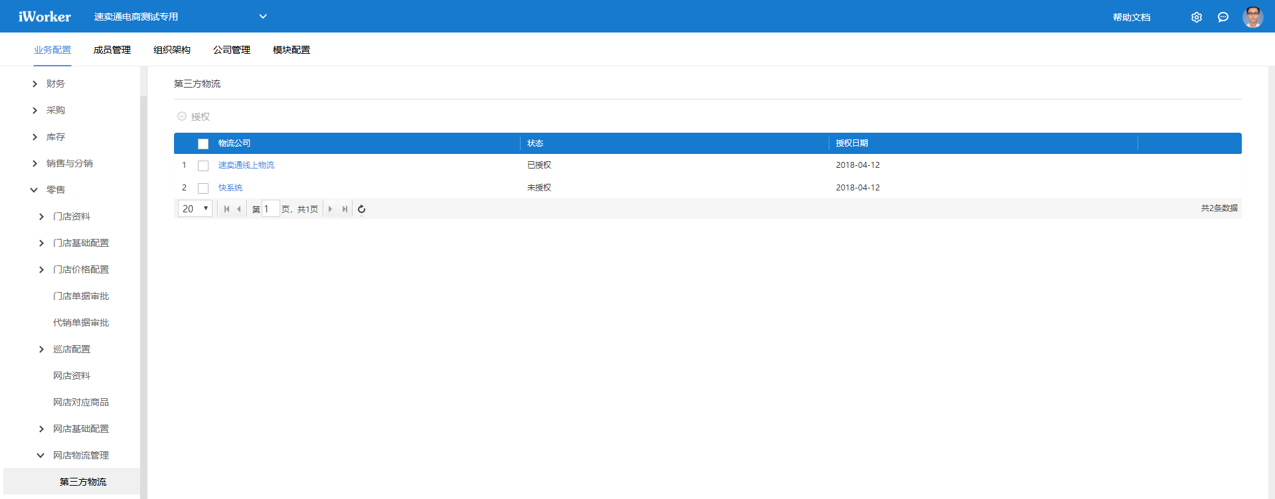
Task: Expand the 门店资料 node
Action: (x=41, y=216)
